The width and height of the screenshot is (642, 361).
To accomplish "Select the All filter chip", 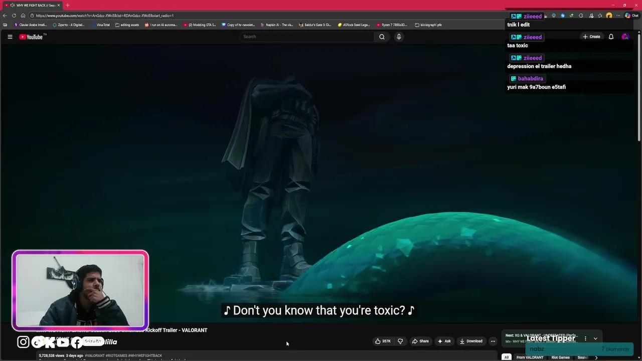I will pos(507,357).
